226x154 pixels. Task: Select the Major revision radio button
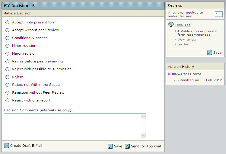coord(8,53)
